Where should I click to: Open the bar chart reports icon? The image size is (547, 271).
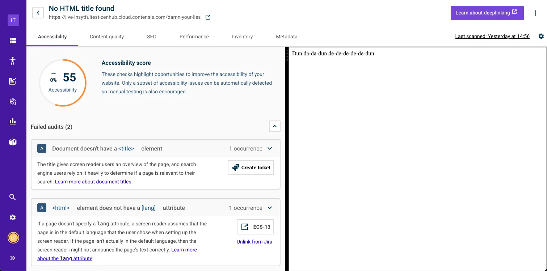tap(13, 122)
